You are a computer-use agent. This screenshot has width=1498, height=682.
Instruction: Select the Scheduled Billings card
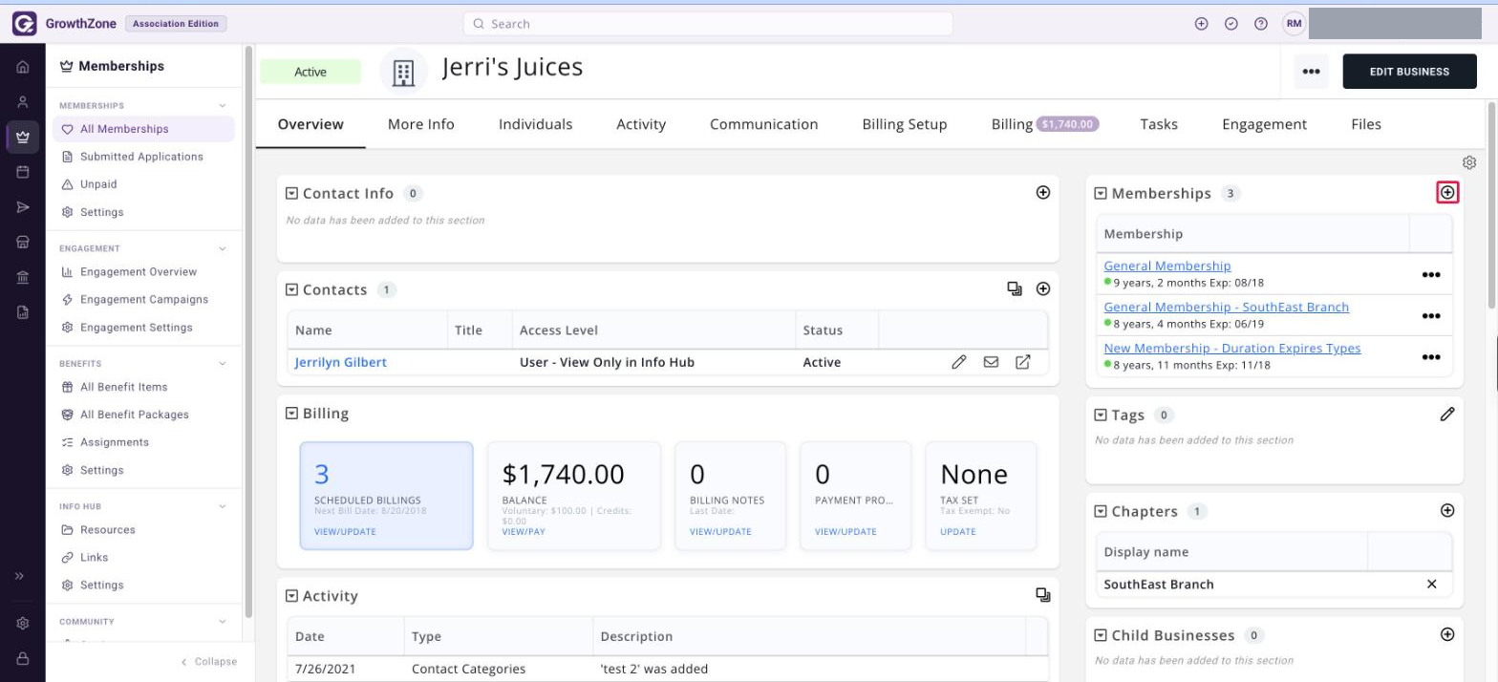click(387, 496)
